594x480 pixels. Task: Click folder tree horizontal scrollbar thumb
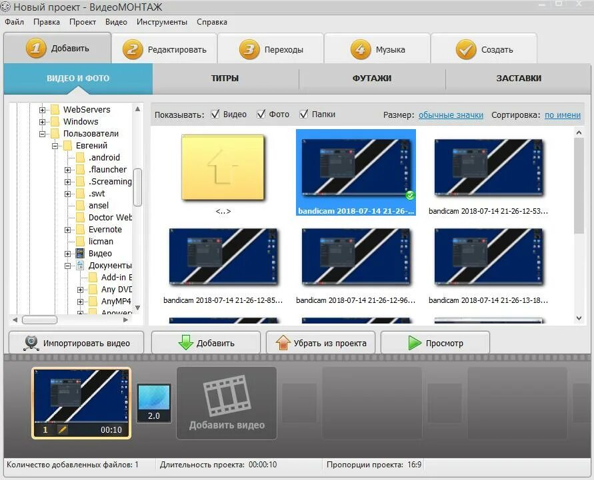[39, 320]
